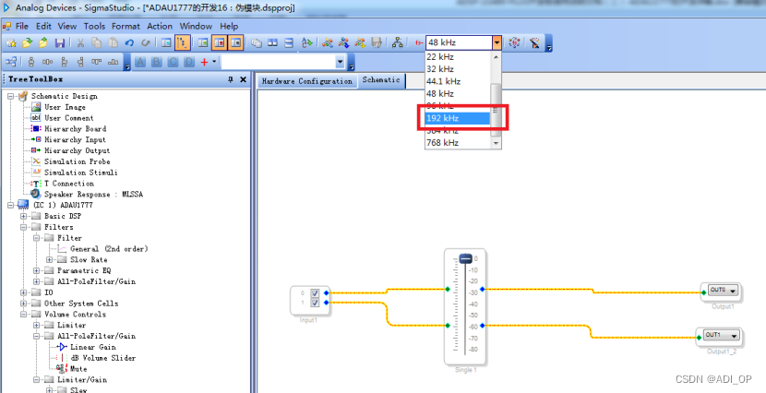The image size is (766, 393).
Task: Toggle the highlighted tree toolbox view icon
Action: (x=182, y=43)
